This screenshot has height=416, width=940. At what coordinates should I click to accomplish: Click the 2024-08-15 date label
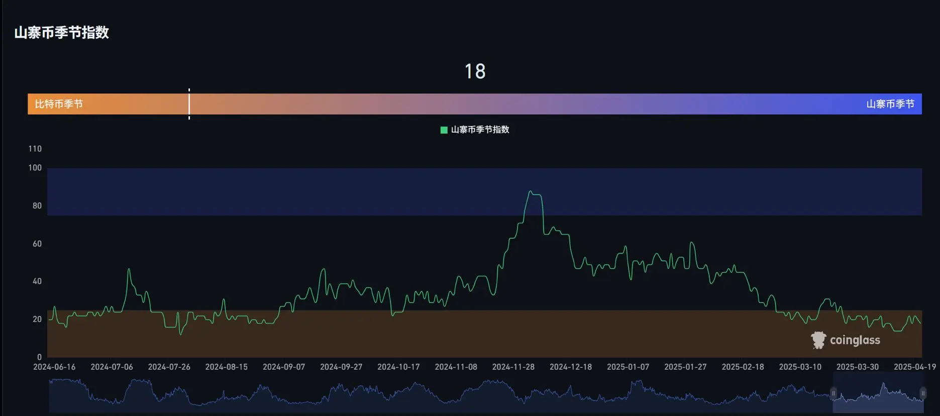[227, 367]
